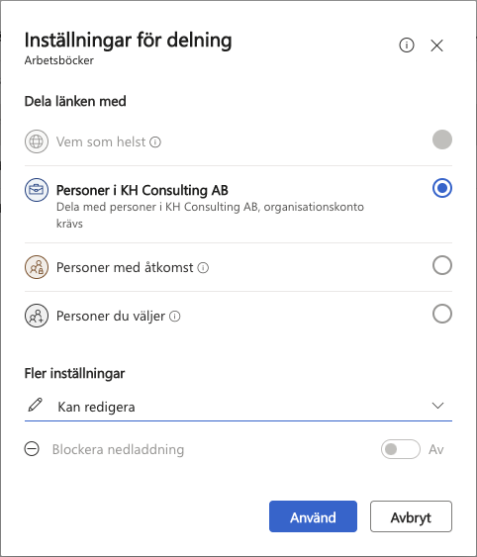Select the Personer med åtkomst radio button

442,265
